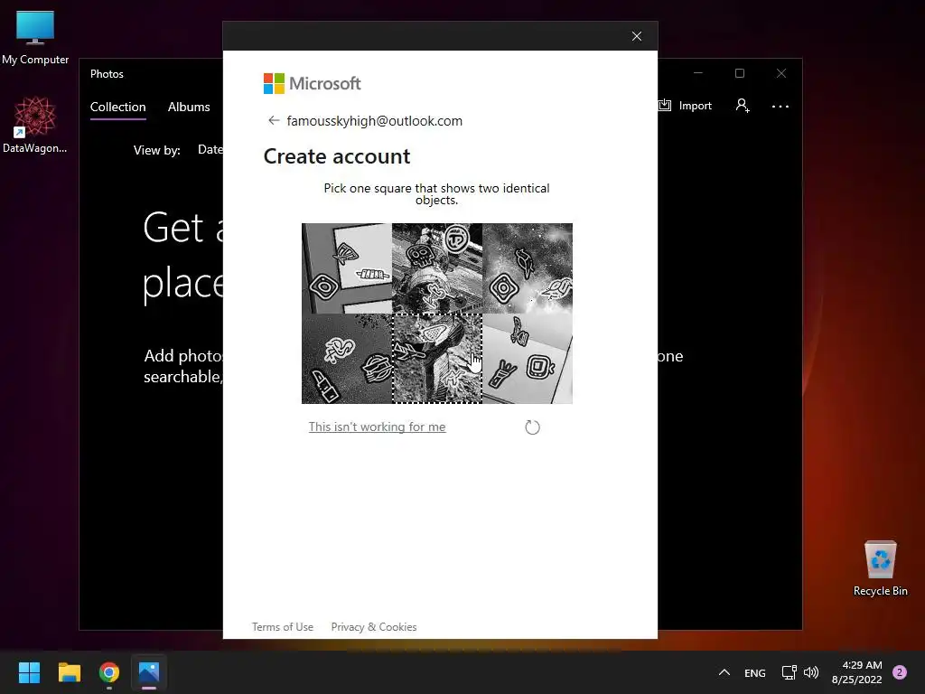Switch to Albums tab in Photos
925x694 pixels.
coord(189,107)
